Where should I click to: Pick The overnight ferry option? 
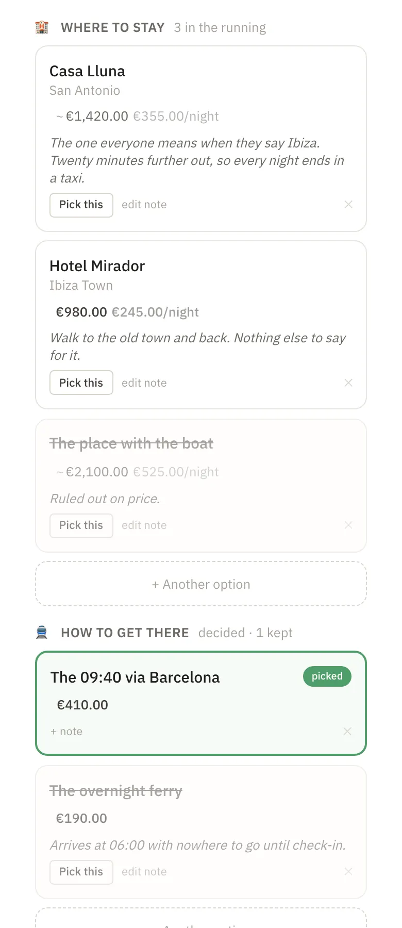tap(81, 872)
